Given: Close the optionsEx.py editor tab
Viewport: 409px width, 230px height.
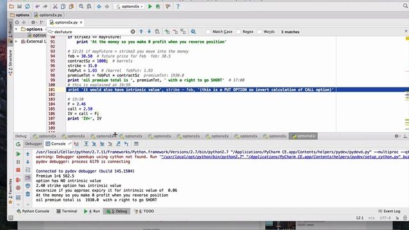Looking at the screenshot, I should tap(81, 22).
